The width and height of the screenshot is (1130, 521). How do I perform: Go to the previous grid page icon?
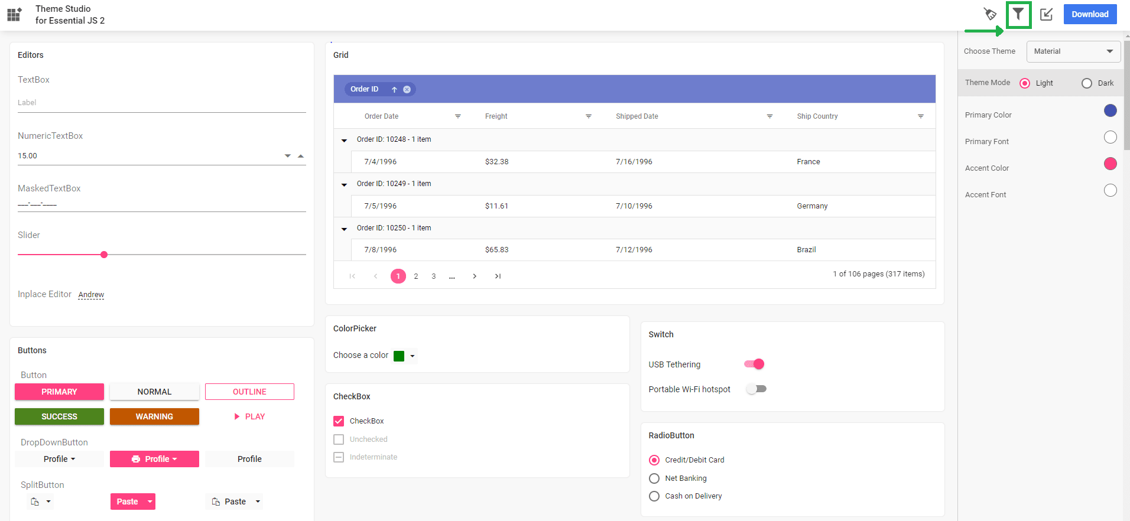click(375, 276)
